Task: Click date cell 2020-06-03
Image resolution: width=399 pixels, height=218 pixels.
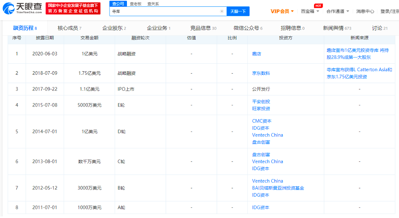Action: (45, 54)
